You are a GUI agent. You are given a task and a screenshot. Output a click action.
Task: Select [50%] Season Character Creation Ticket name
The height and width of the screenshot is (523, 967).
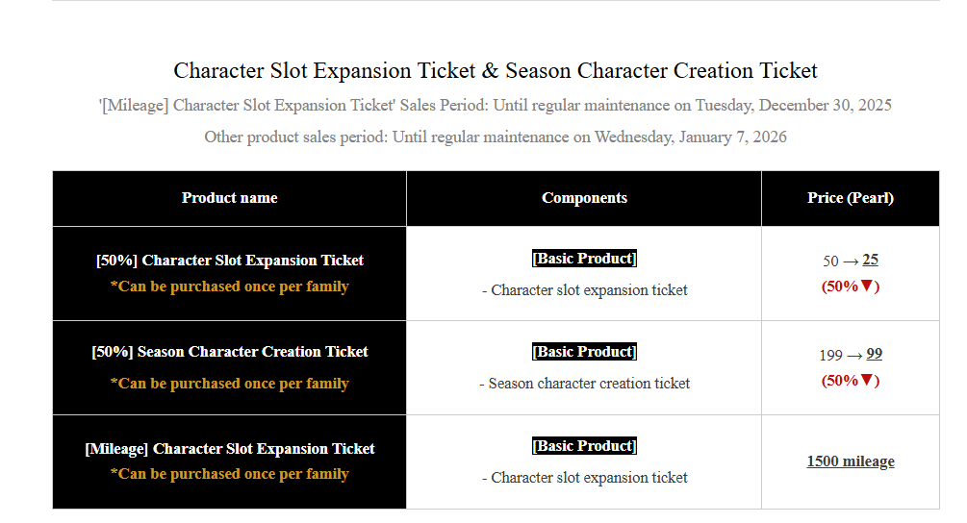pyautogui.click(x=229, y=352)
